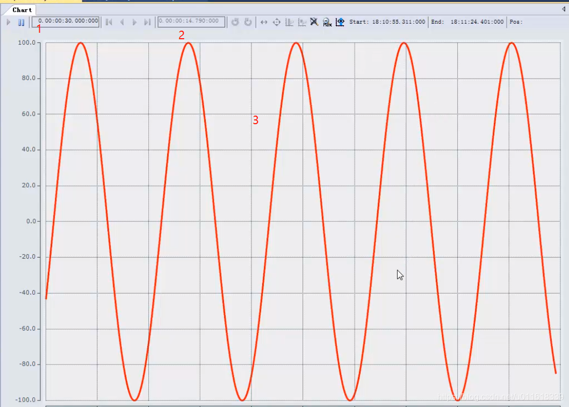
Task: Click the End time 18:11:24.401:000 text
Action: point(467,22)
